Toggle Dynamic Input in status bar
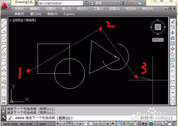The width and height of the screenshot is (178, 126). click(x=107, y=124)
